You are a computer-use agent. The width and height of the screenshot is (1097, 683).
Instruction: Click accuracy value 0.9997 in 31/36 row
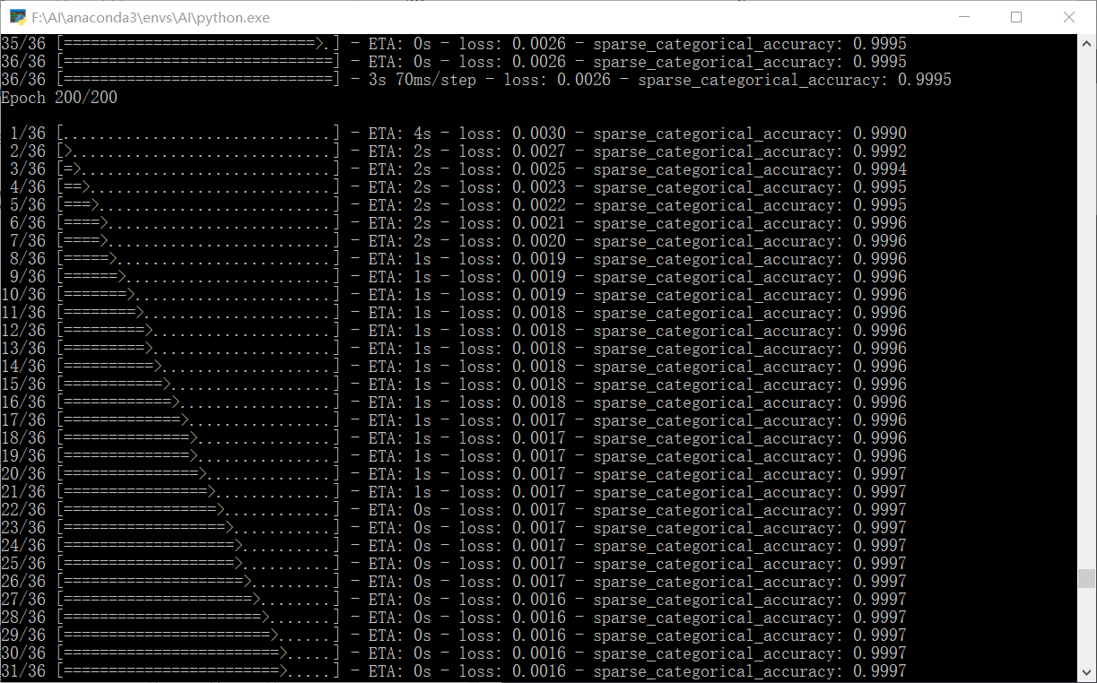click(880, 671)
